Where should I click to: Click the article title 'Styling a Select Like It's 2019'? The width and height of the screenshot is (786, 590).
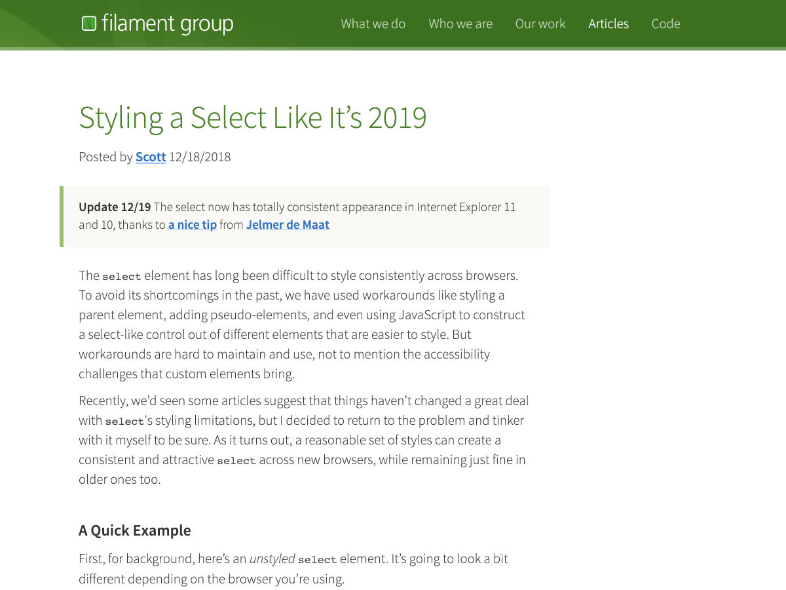click(x=253, y=118)
